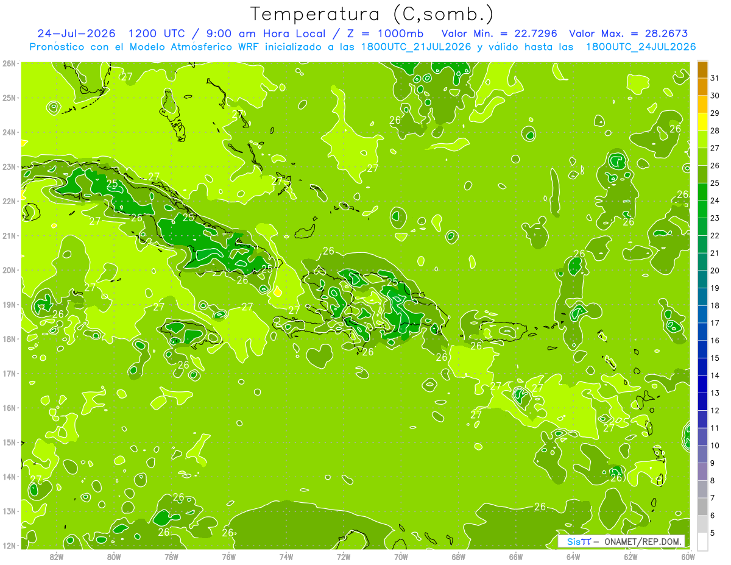Click the "22N" latitude axis label
The image size is (731, 565).
click(x=9, y=201)
